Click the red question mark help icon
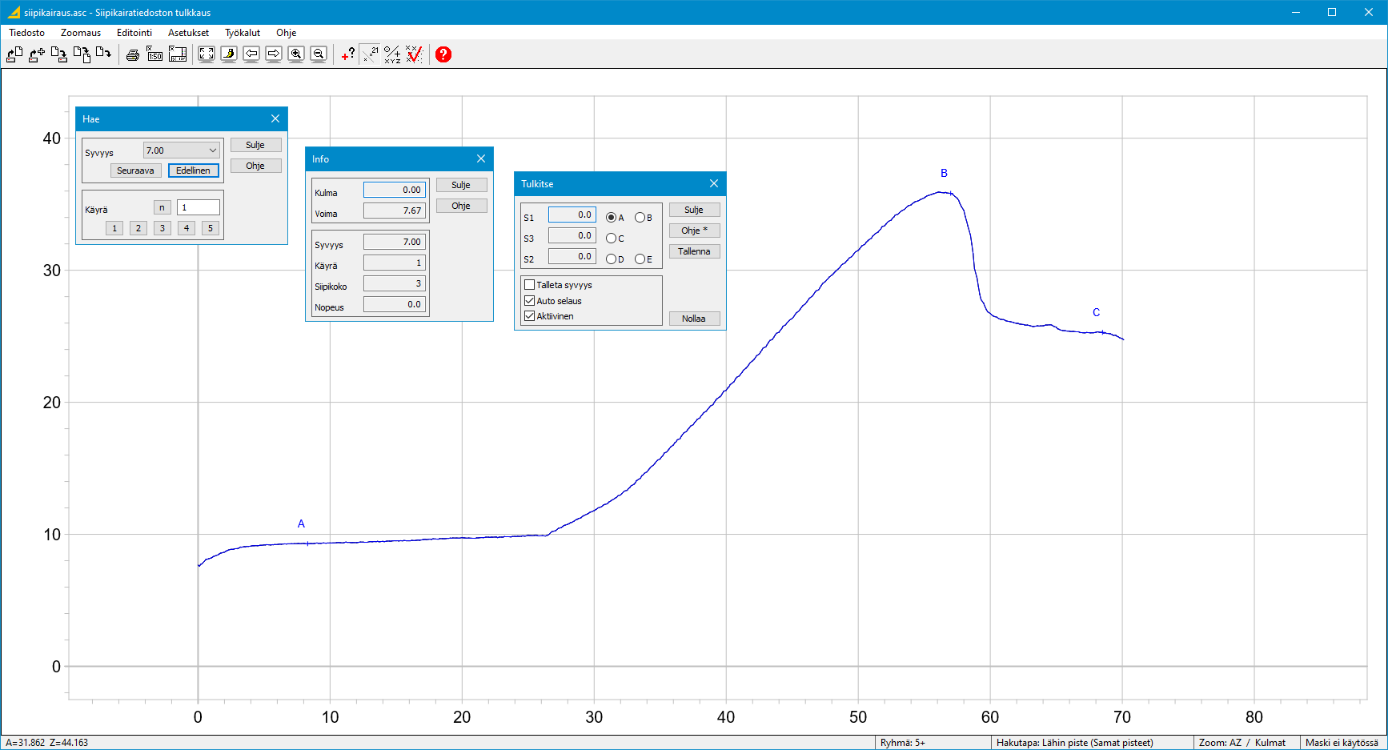 point(443,54)
